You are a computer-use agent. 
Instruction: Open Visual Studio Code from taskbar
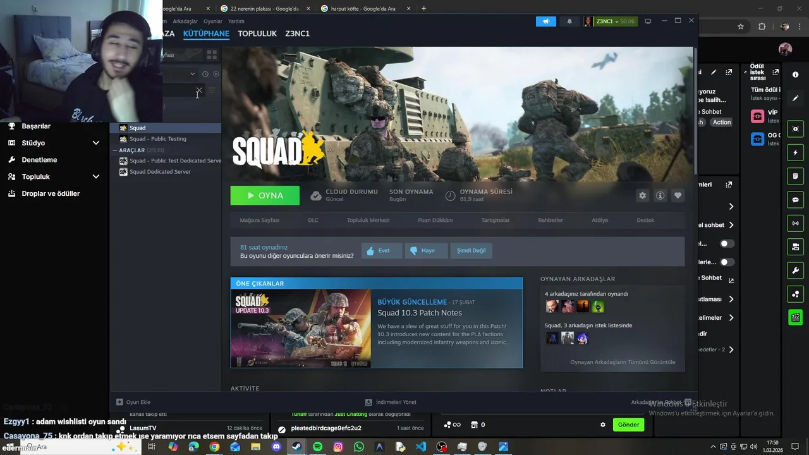coord(421,447)
